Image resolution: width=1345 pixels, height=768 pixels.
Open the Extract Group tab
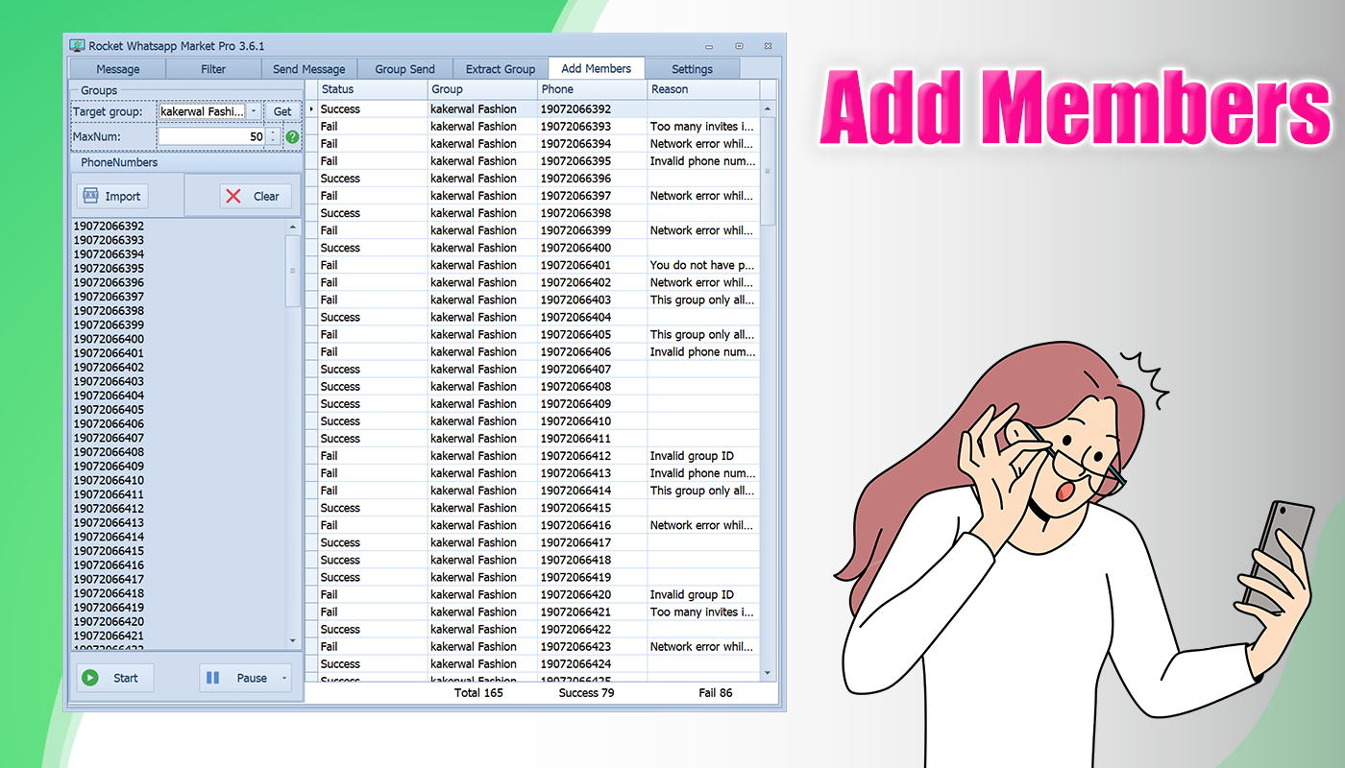point(501,69)
